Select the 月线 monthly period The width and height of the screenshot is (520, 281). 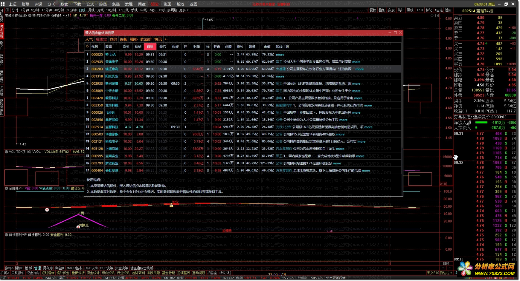tap(100, 10)
